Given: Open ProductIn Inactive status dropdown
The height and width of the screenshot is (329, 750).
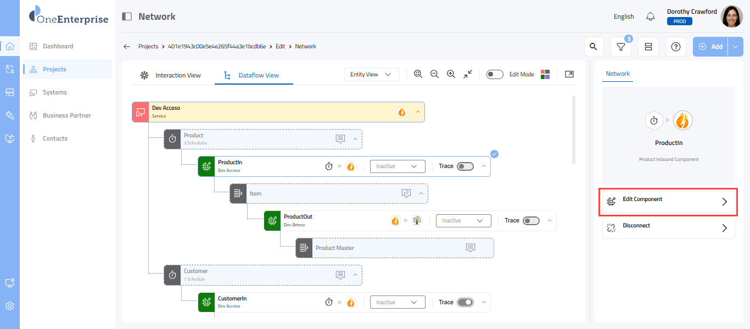Looking at the screenshot, I should pyautogui.click(x=398, y=166).
